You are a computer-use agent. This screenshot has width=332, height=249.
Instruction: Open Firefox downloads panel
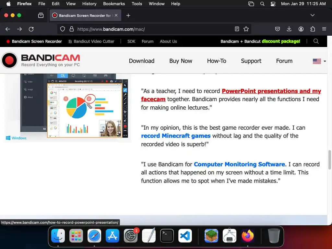tap(289, 29)
